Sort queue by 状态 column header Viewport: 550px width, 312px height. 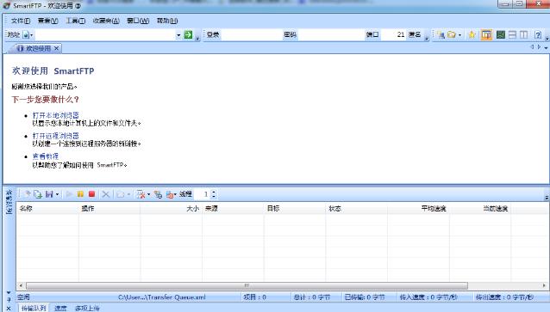click(357, 209)
